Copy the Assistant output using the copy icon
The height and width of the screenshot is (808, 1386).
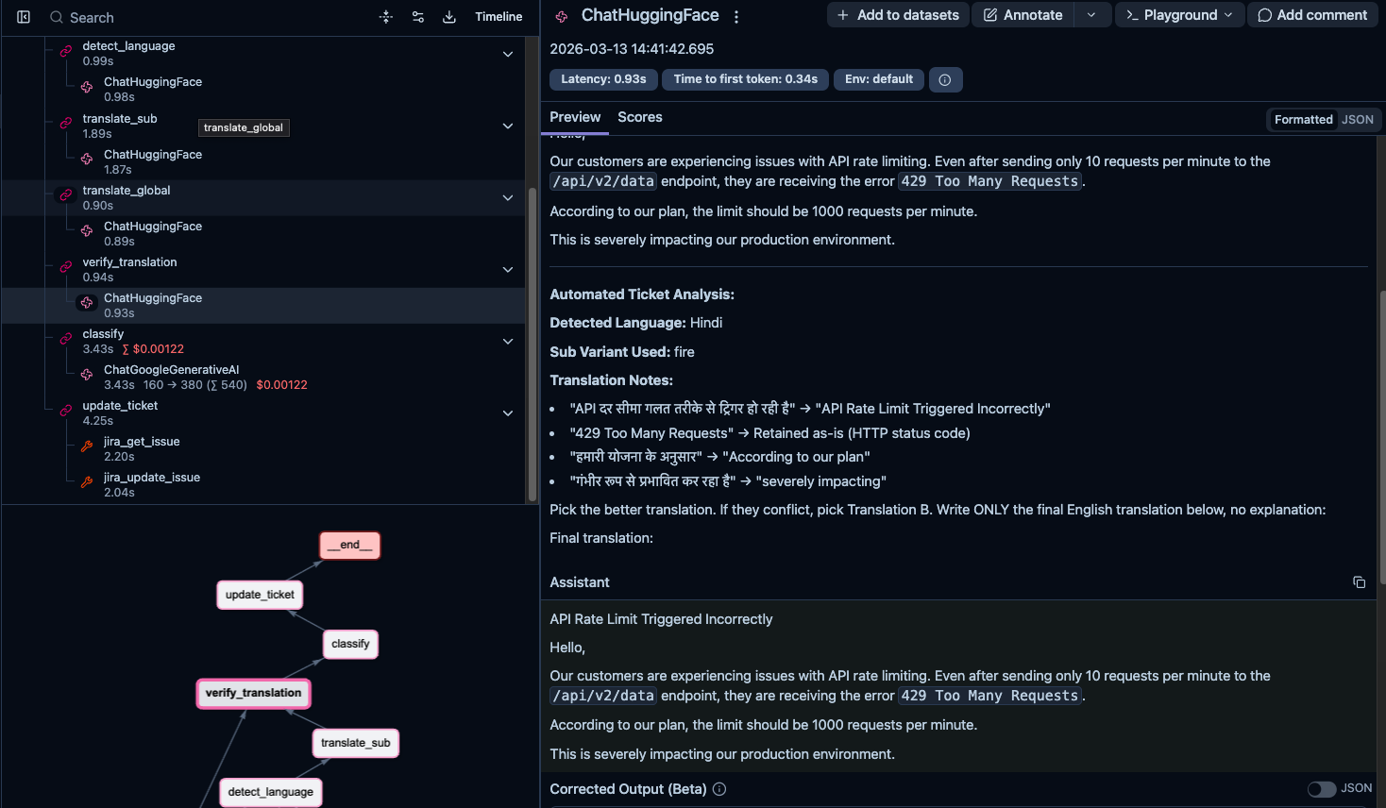point(1359,582)
